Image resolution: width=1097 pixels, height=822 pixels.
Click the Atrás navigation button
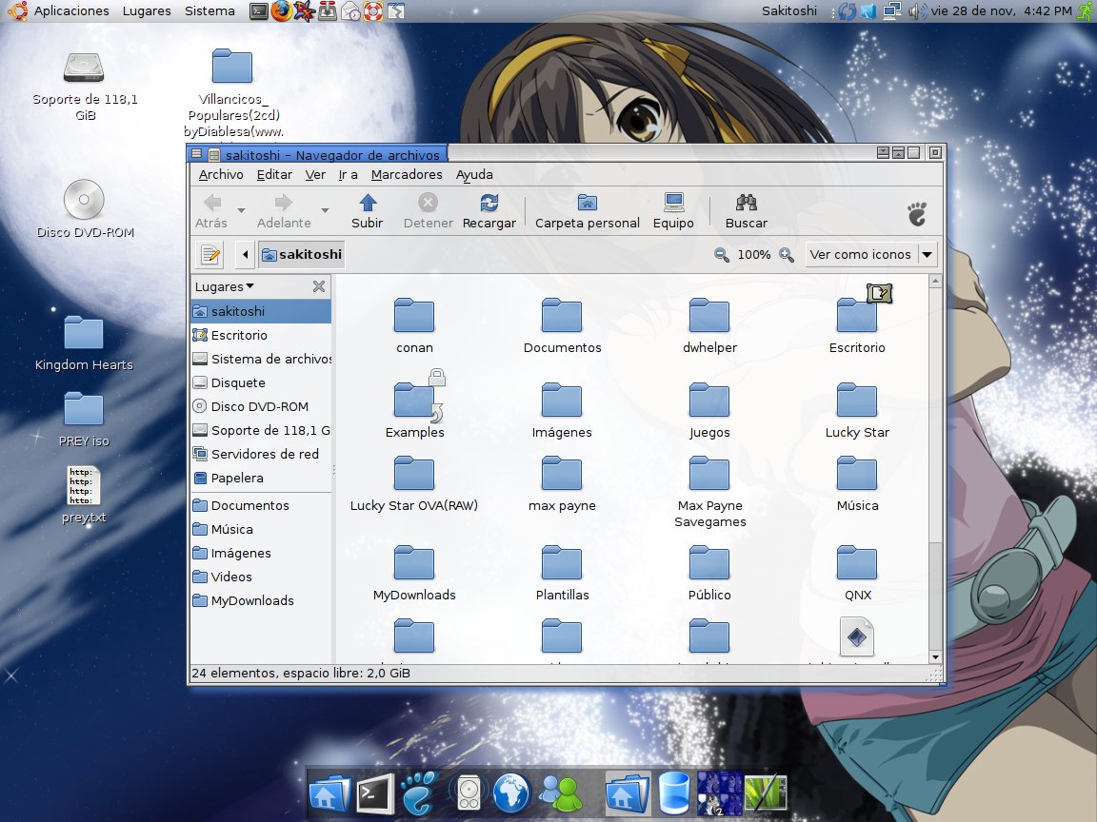tap(213, 209)
